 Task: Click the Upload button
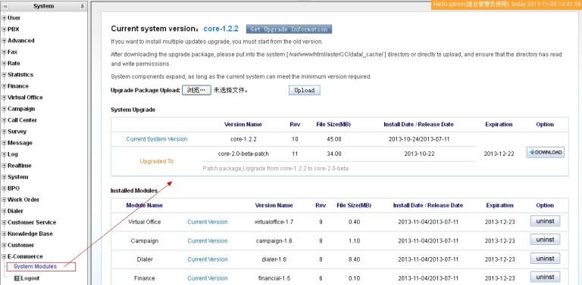(x=305, y=90)
